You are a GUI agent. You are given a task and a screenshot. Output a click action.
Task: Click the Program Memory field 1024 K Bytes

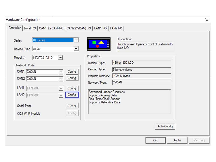pos(141,76)
